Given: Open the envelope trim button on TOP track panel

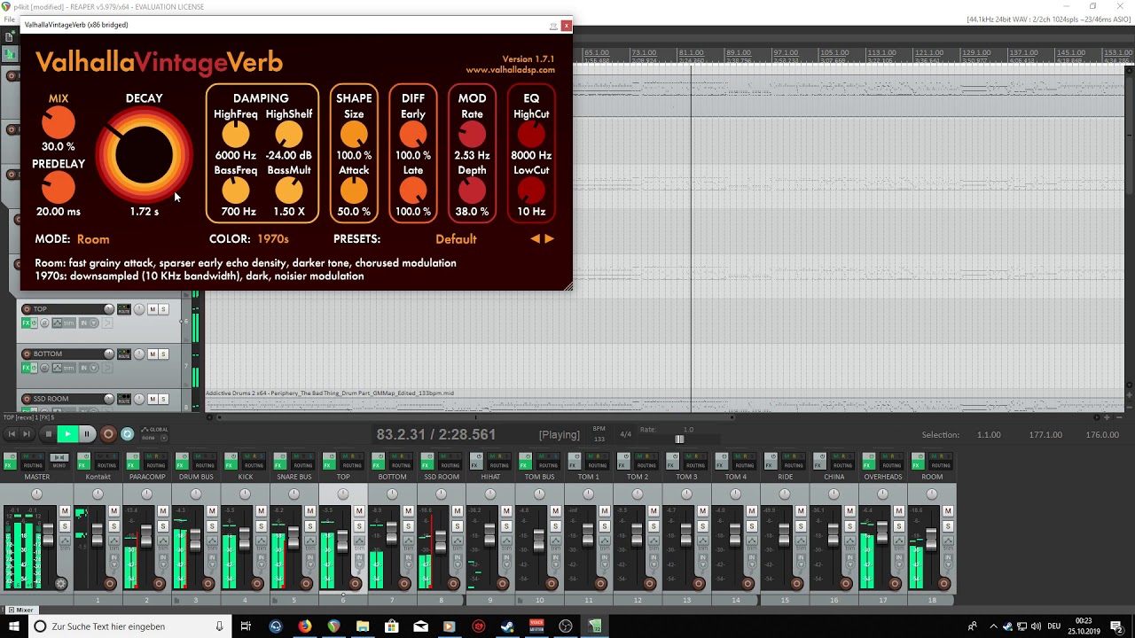Looking at the screenshot, I should (x=64, y=323).
